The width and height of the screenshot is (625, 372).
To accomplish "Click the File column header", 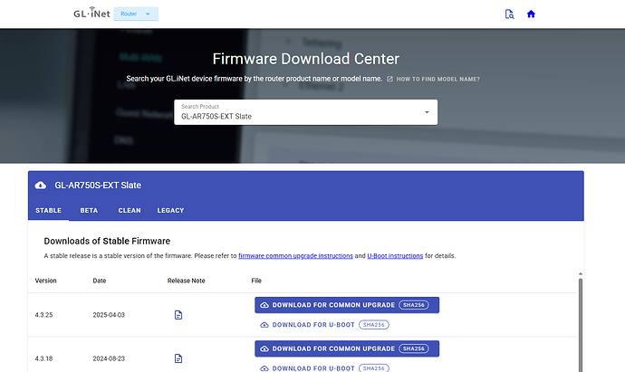I will click(256, 281).
